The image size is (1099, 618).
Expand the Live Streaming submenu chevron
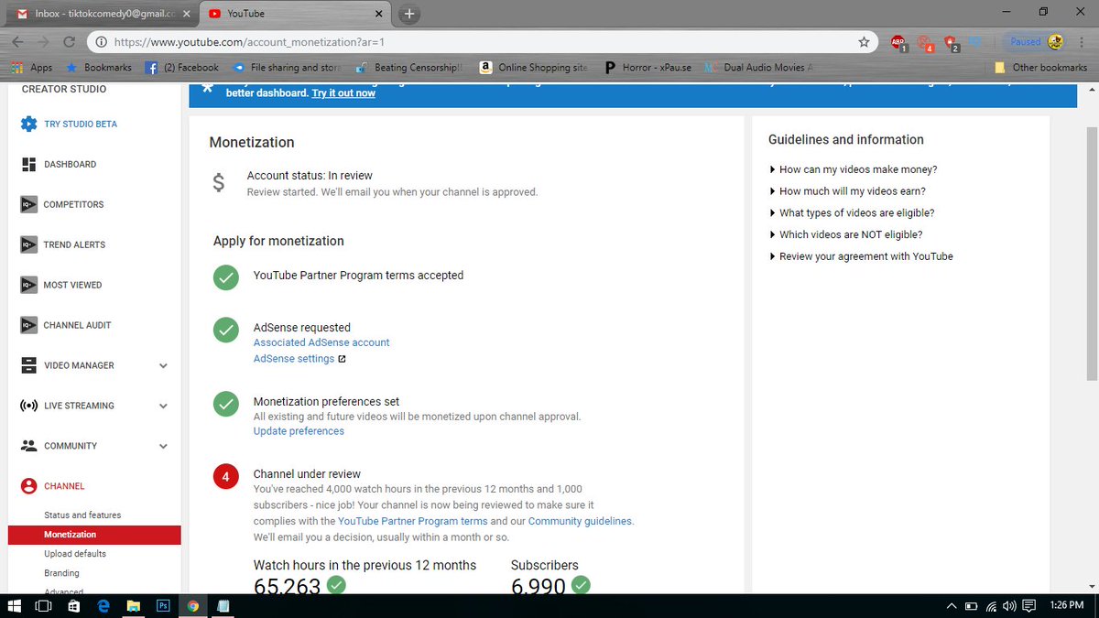[163, 407]
